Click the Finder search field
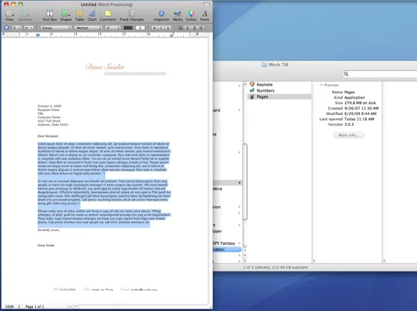Screen dimensions: 417x311 click(x=380, y=74)
